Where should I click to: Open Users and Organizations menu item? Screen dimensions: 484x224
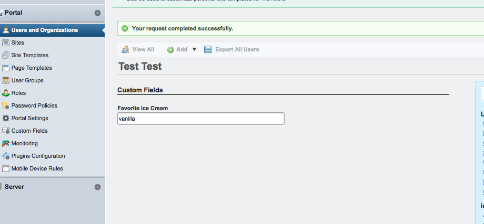pos(53,30)
